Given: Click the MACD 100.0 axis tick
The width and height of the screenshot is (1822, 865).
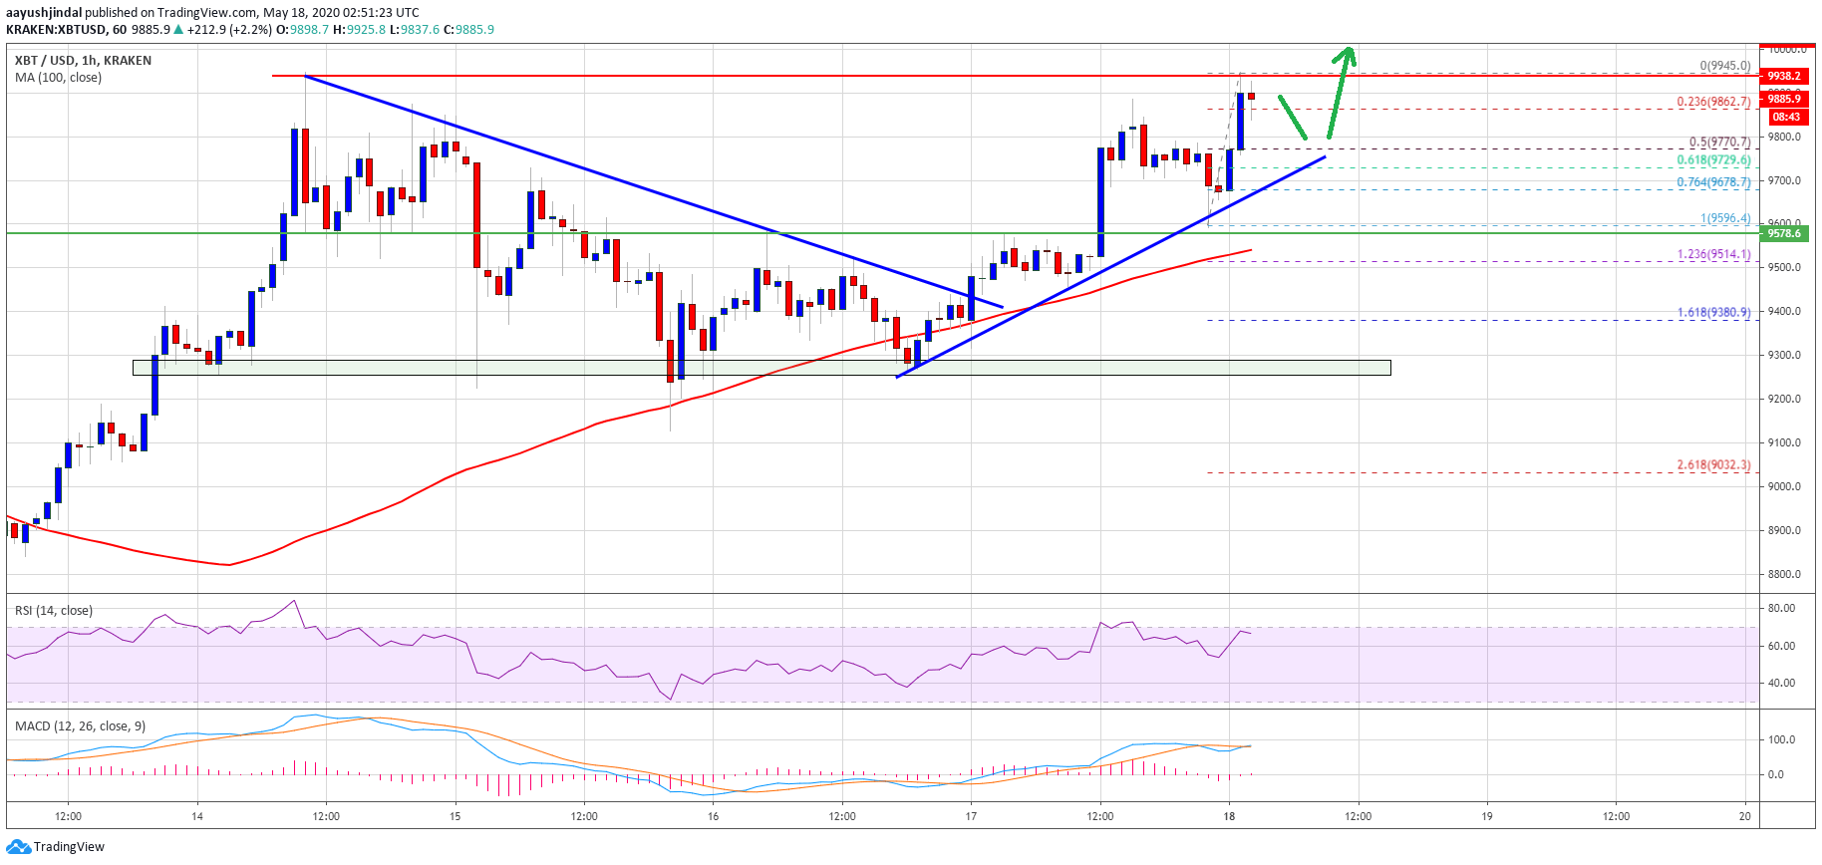Looking at the screenshot, I should (1781, 740).
